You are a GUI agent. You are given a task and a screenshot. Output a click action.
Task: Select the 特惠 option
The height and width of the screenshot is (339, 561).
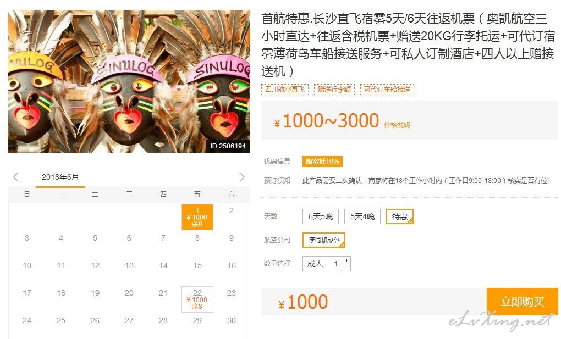click(400, 216)
